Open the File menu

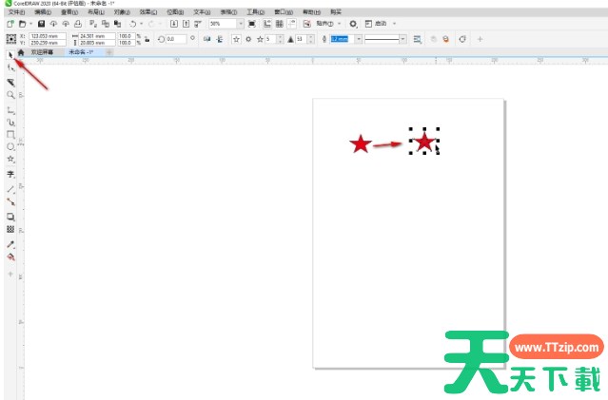16,12
